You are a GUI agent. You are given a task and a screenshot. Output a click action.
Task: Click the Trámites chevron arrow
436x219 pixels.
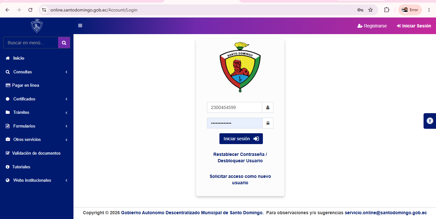66,113
